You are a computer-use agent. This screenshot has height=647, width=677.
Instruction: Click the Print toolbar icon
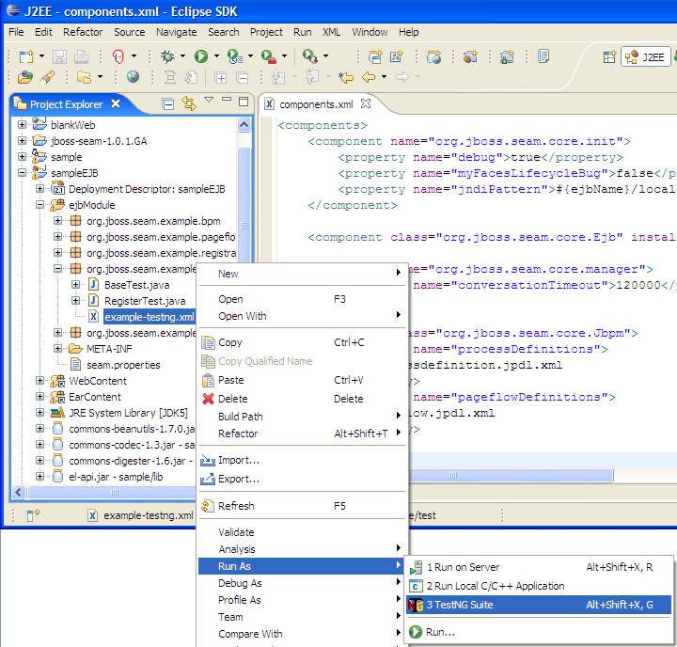[x=81, y=56]
